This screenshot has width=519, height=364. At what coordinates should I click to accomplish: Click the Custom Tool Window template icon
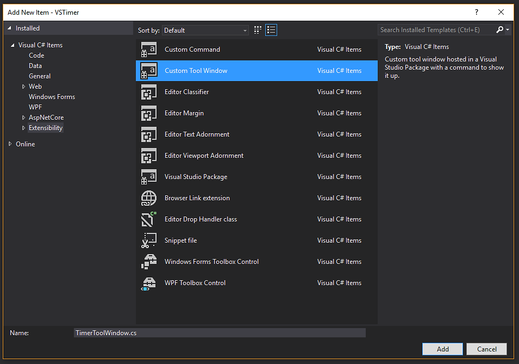(148, 71)
